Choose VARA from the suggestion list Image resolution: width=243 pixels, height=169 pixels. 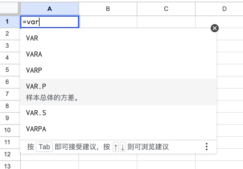pos(34,54)
